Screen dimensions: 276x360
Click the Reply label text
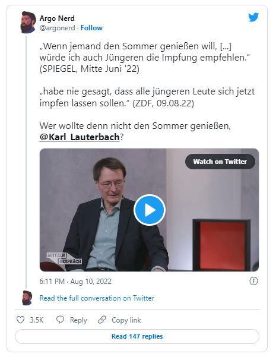(78, 320)
